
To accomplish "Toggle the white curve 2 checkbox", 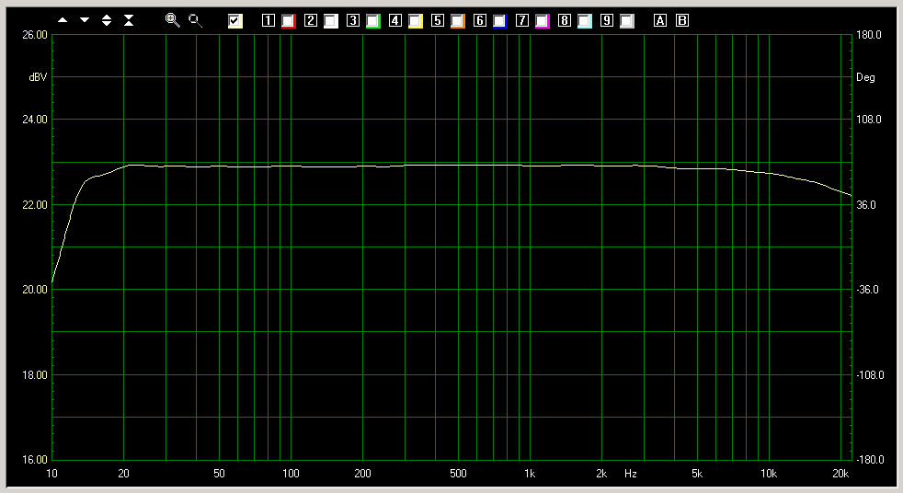I will (x=331, y=21).
